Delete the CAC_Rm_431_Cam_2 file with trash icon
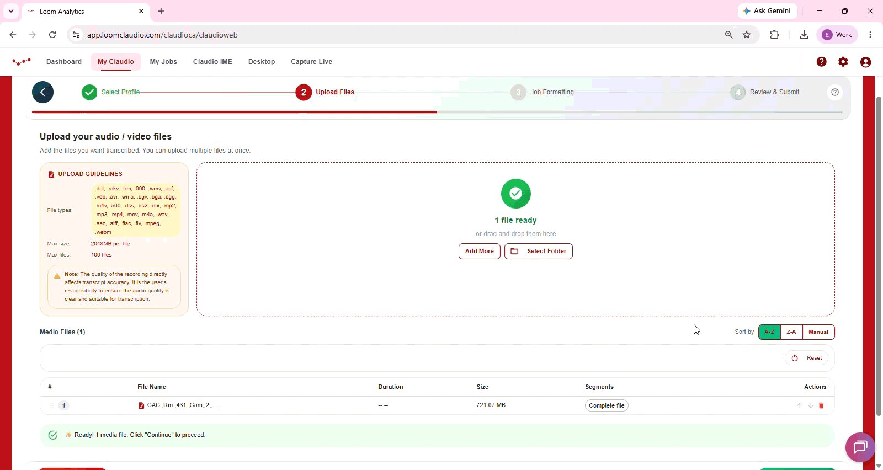This screenshot has height=470, width=883. tap(821, 405)
